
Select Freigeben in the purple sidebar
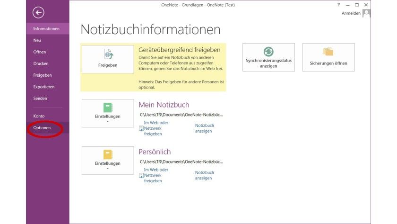[x=48, y=75]
